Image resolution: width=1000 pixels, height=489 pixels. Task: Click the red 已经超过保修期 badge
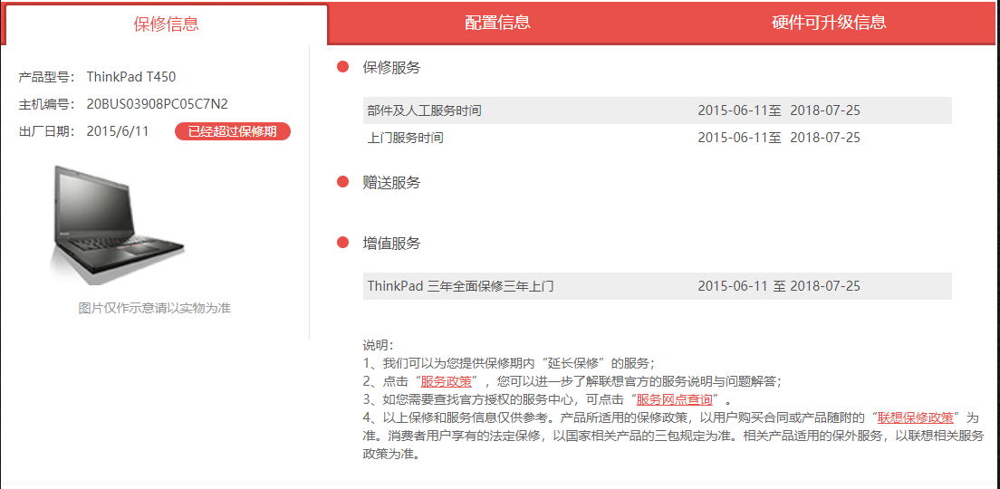(232, 131)
